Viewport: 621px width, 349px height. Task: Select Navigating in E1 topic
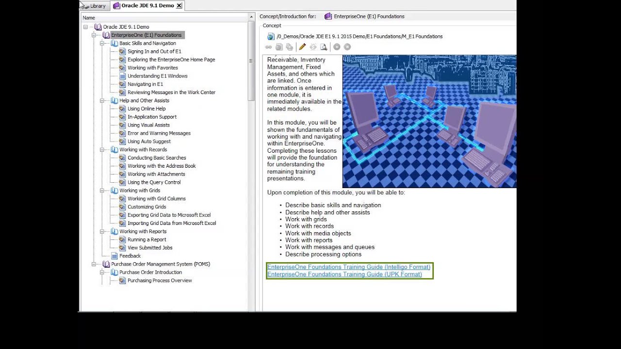[x=145, y=84]
